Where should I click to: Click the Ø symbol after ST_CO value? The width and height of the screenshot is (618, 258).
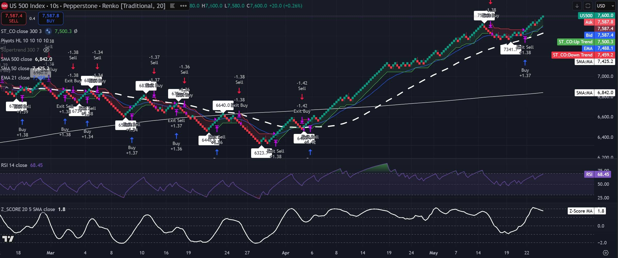point(76,31)
